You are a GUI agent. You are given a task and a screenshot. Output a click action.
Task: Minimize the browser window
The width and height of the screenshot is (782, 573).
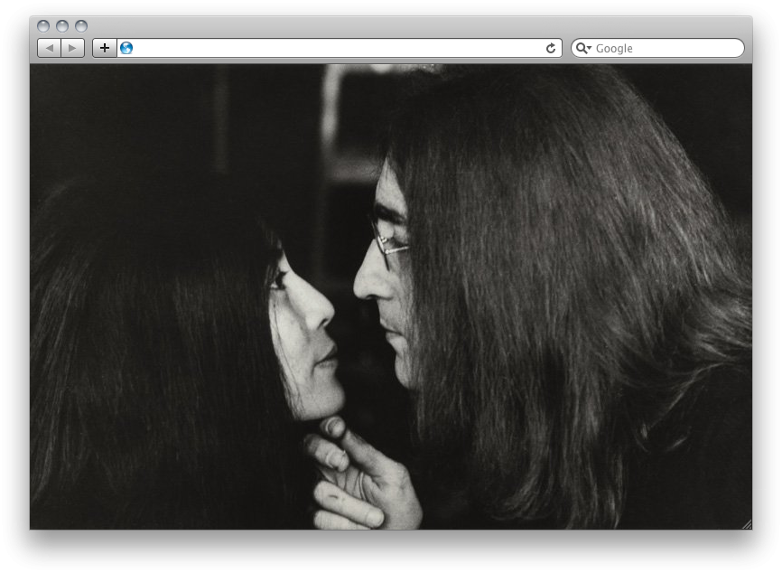click(x=62, y=26)
